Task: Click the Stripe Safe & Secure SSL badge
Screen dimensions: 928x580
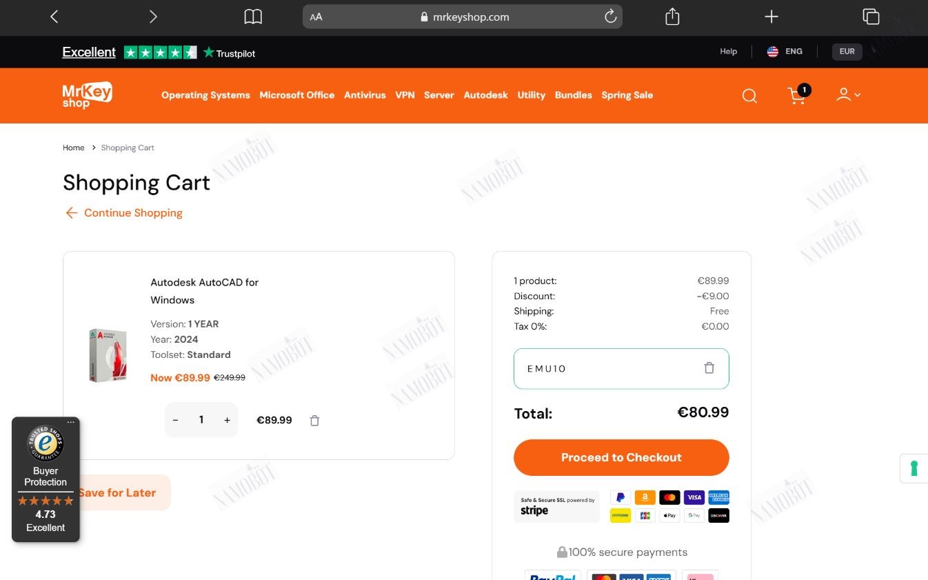Action: click(x=557, y=506)
